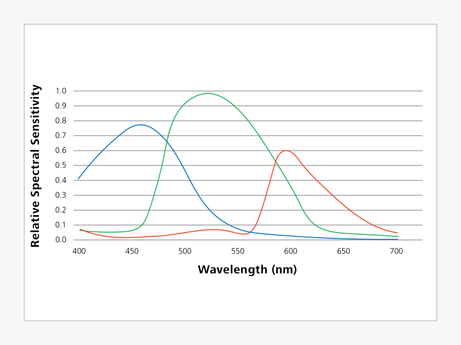
Task: Click the 0.3 y-axis label
Action: pos(61,195)
